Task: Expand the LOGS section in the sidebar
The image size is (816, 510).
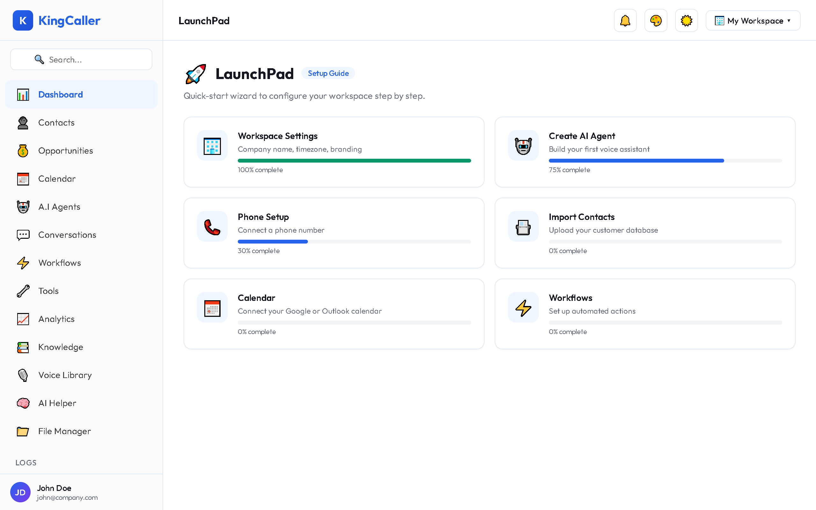Action: 25,463
